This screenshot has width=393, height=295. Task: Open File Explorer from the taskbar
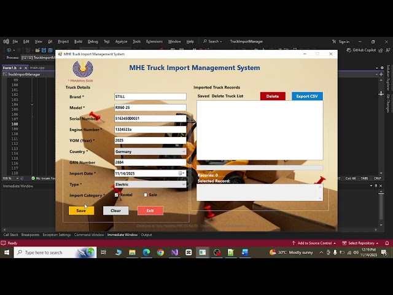coord(132,252)
